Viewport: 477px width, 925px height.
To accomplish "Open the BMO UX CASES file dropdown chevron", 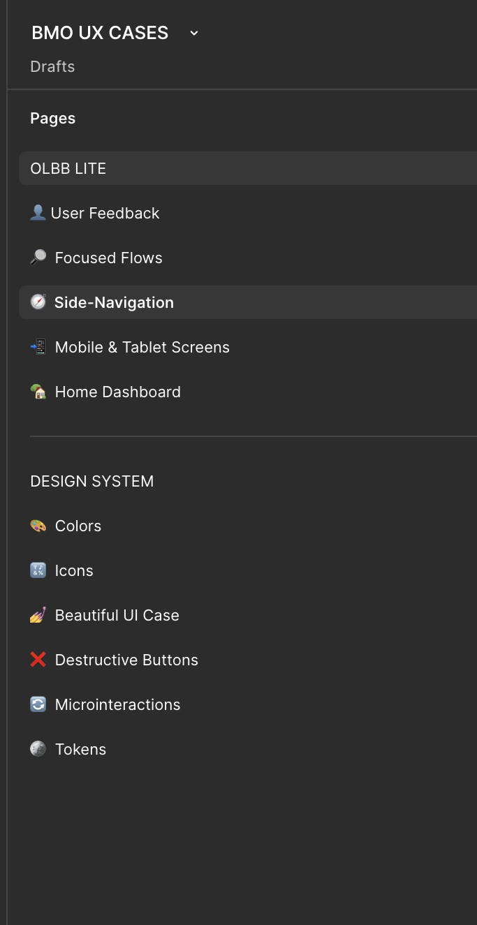I will pyautogui.click(x=194, y=33).
